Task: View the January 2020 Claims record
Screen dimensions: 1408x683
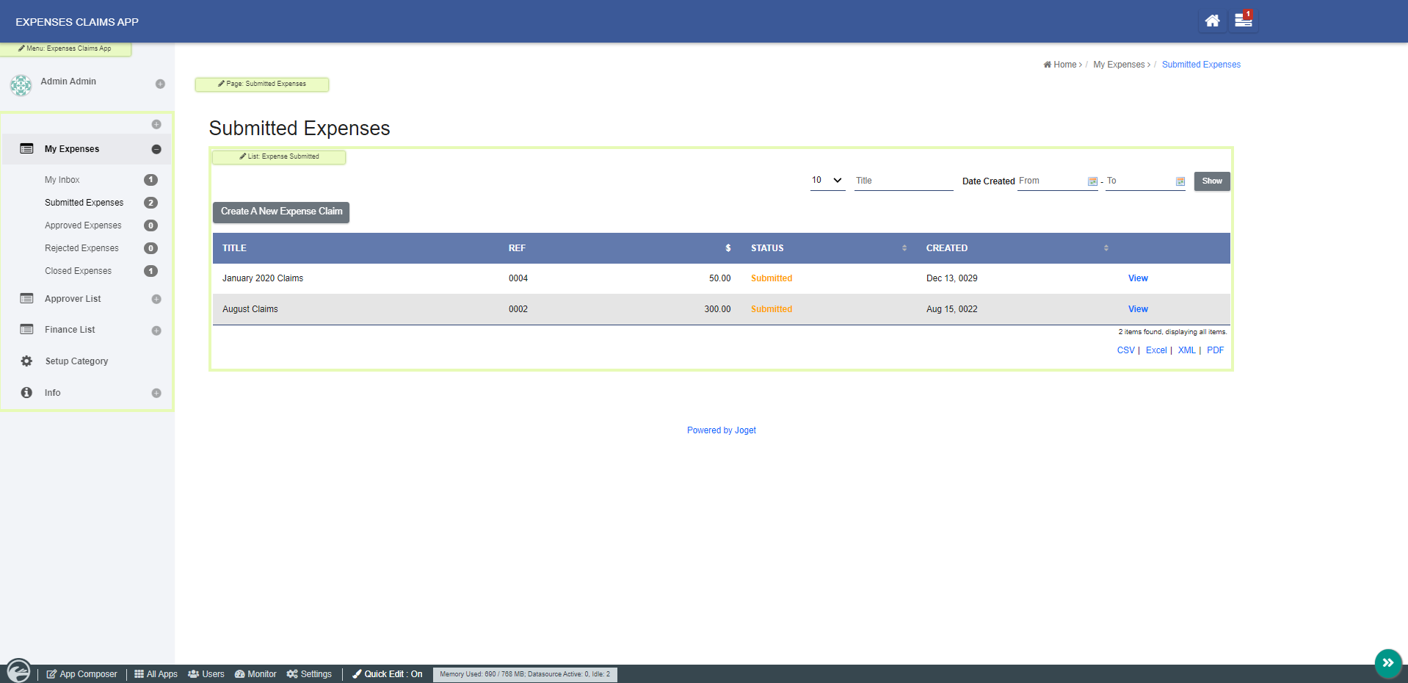Action: tap(1138, 278)
